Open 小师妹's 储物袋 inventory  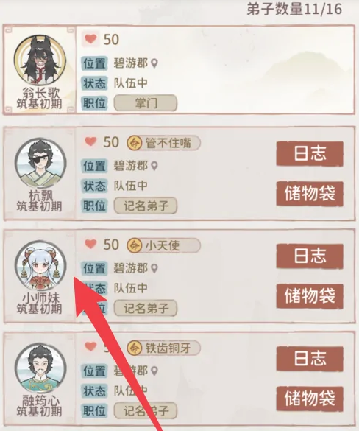(x=310, y=296)
